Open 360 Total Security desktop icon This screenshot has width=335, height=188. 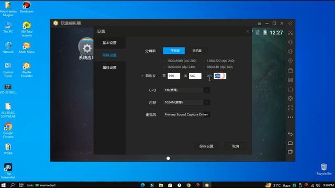click(27, 29)
